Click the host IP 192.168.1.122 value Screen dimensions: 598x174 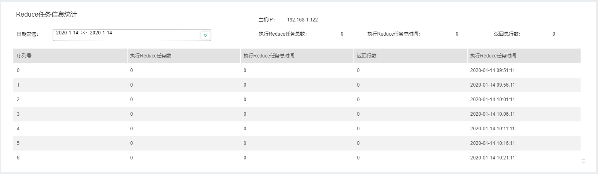click(x=302, y=20)
